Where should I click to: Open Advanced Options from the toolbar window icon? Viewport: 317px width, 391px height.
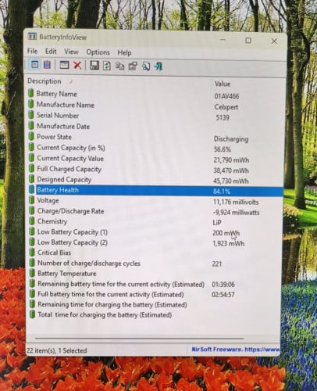[x=64, y=65]
